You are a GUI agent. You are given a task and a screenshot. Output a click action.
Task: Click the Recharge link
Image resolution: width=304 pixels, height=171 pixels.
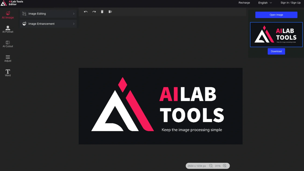(x=244, y=3)
